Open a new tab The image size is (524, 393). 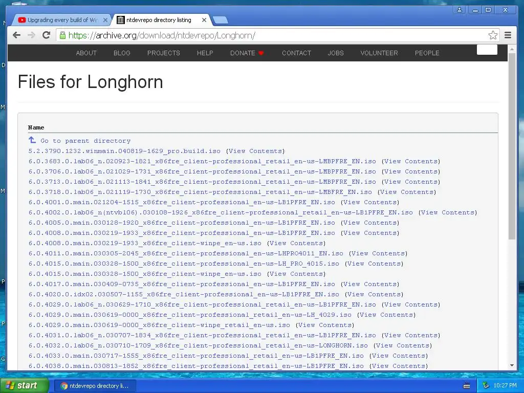pyautogui.click(x=221, y=20)
